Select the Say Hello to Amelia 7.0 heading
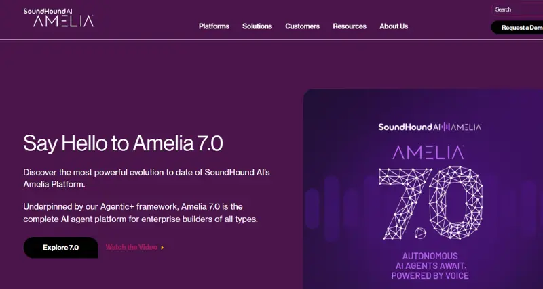 (x=123, y=143)
